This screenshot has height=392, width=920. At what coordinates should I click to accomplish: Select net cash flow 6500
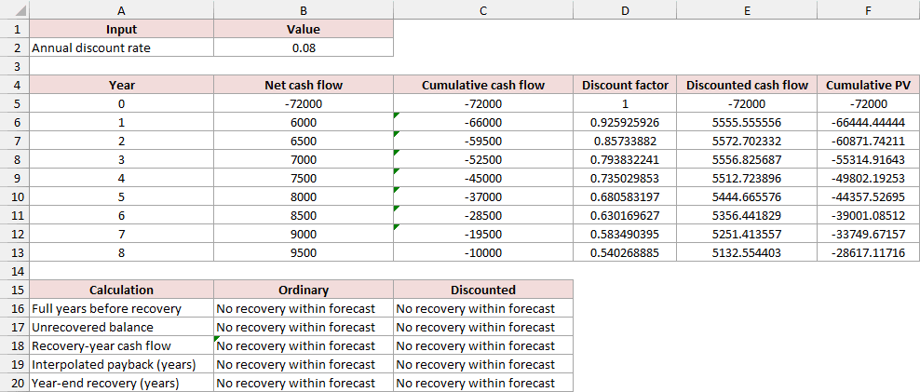304,142
